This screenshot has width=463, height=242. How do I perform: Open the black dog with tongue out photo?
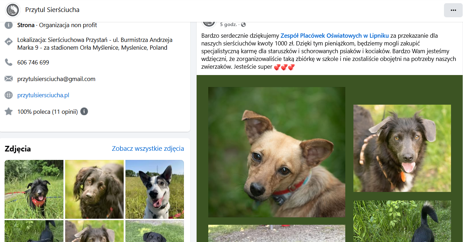click(402, 148)
